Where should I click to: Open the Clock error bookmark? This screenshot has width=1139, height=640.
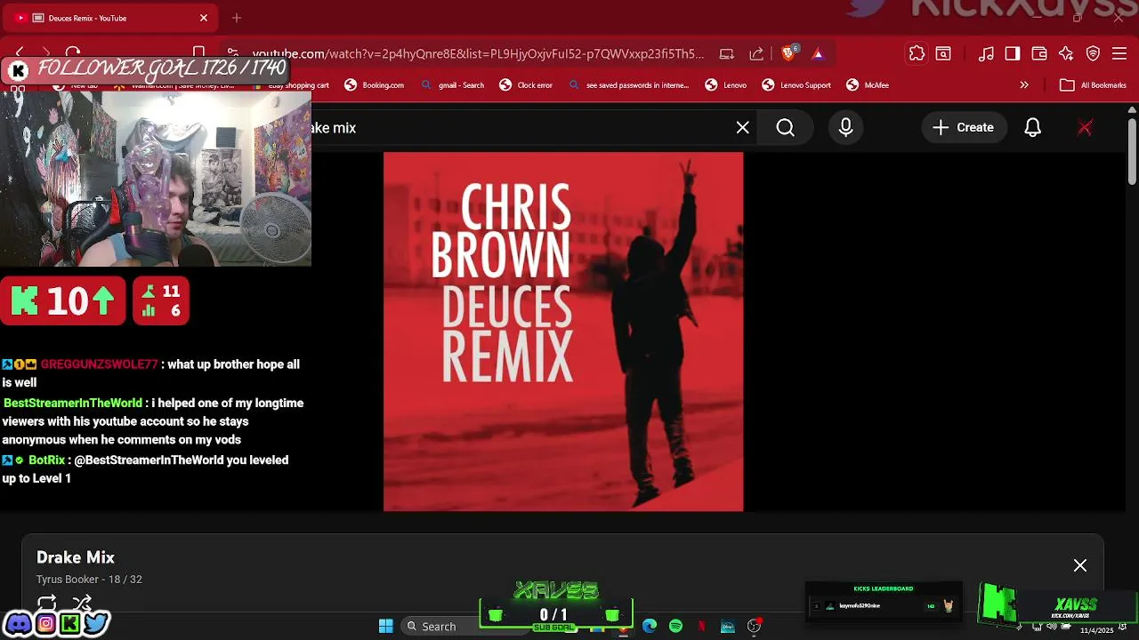(x=526, y=85)
